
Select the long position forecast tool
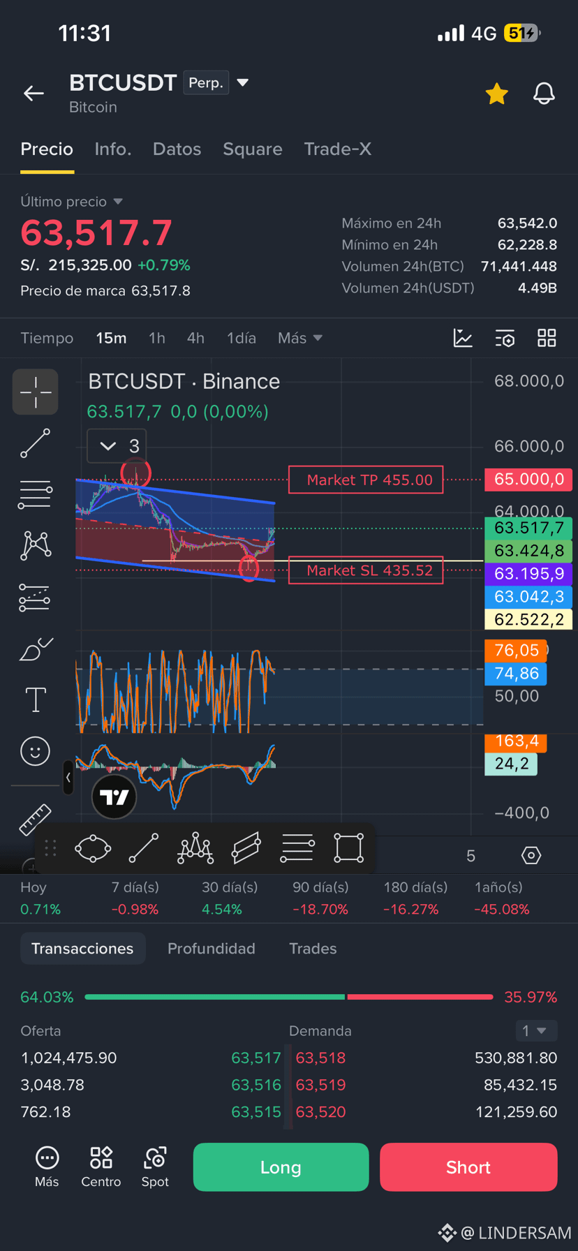point(35,597)
